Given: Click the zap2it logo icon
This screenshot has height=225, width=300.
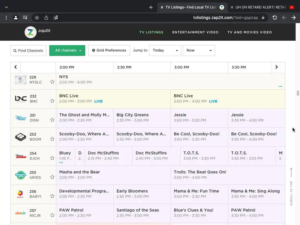Looking at the screenshot, I should 30,32.
